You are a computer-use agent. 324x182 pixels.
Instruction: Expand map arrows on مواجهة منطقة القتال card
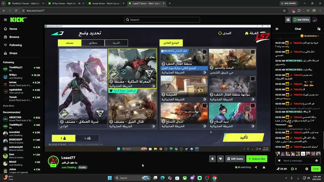point(253,99)
